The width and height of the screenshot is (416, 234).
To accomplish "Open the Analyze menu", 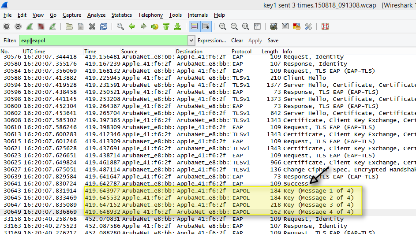I will tap(96, 15).
